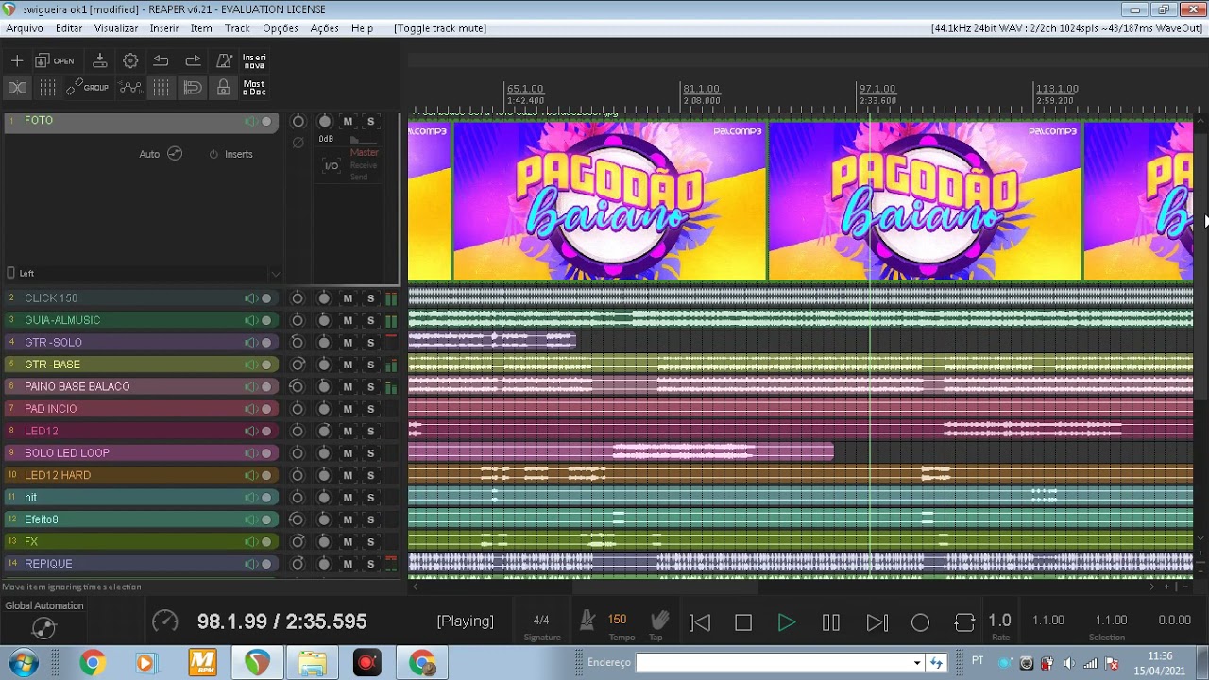1209x680 pixels.
Task: Toggle repeat loop transport button
Action: pos(964,622)
